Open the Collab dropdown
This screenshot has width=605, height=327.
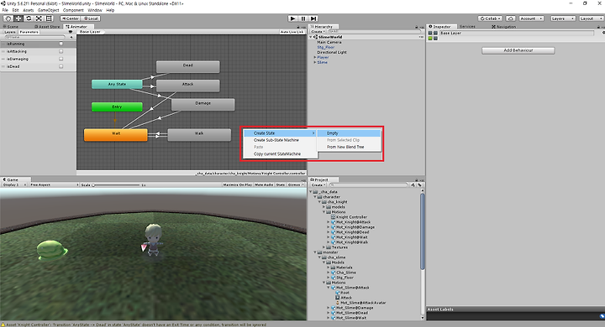490,18
